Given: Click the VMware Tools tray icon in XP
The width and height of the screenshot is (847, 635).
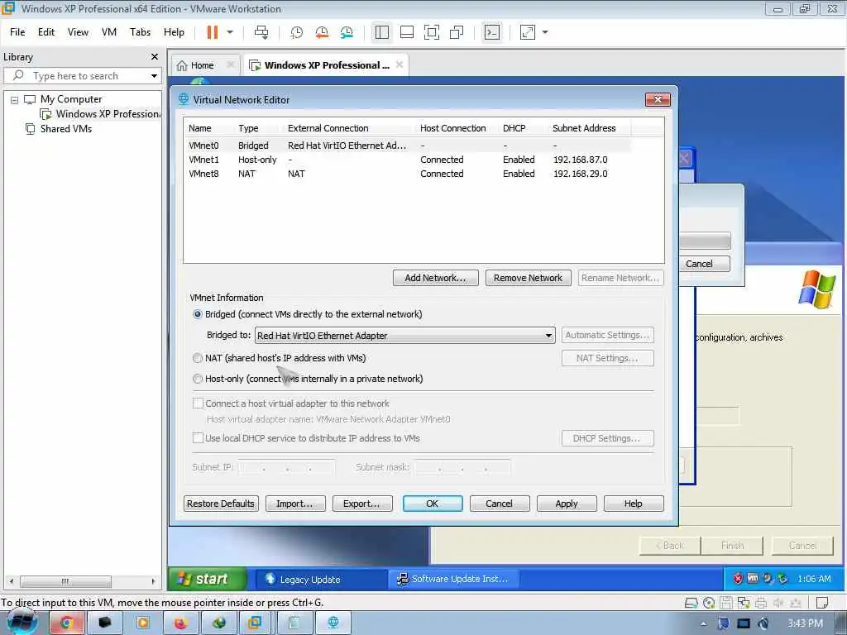Looking at the screenshot, I should [753, 579].
